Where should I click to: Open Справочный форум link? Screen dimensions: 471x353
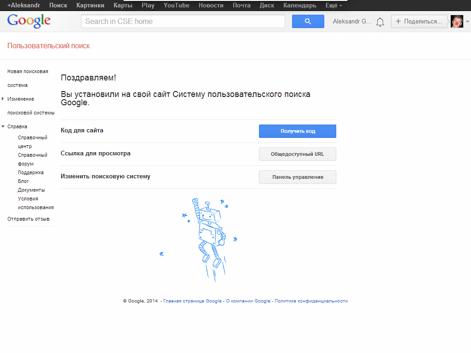tap(33, 159)
